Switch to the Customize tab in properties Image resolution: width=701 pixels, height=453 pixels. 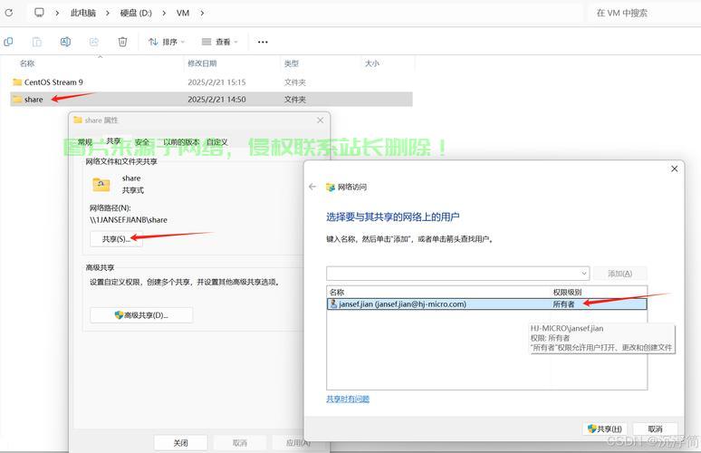click(x=217, y=142)
